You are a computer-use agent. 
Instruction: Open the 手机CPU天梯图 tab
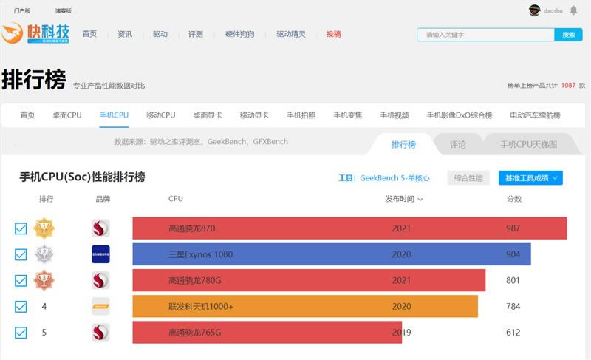tap(528, 145)
